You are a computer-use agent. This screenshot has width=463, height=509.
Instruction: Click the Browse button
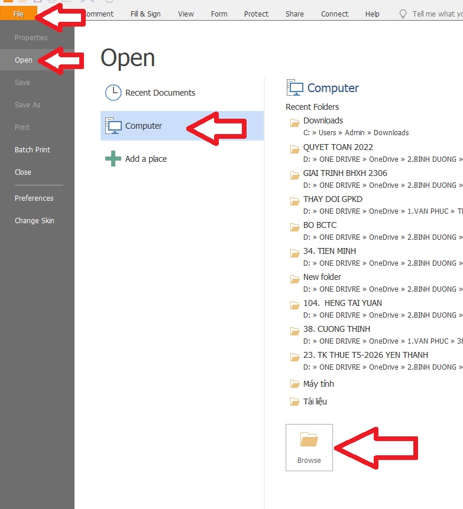point(309,448)
